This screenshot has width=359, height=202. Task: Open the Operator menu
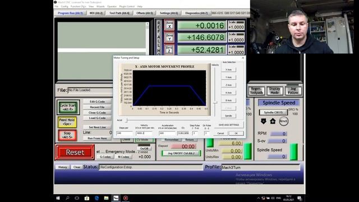tap(112, 7)
